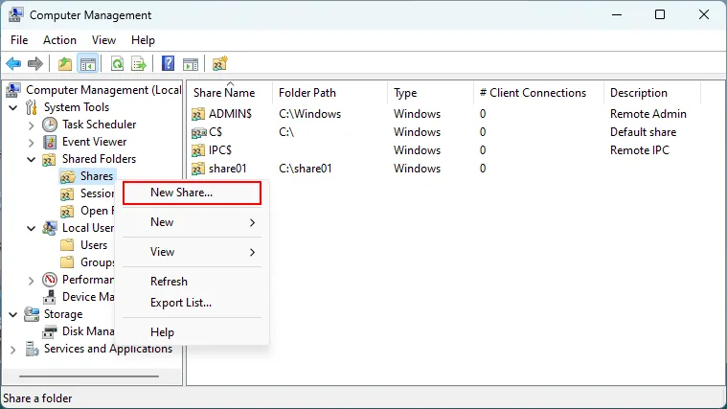Image resolution: width=727 pixels, height=409 pixels.
Task: Click the Shared Folders node icon
Action: pyautogui.click(x=49, y=160)
